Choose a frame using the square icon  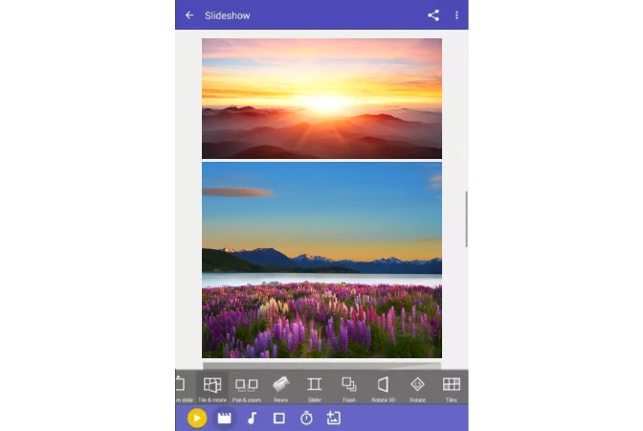click(x=279, y=419)
